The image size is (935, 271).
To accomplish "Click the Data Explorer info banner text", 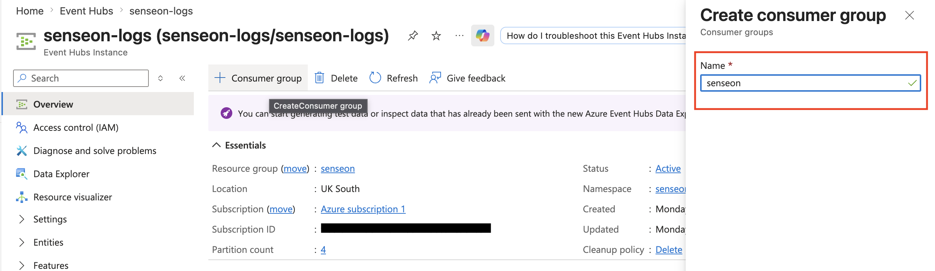I will 461,114.
